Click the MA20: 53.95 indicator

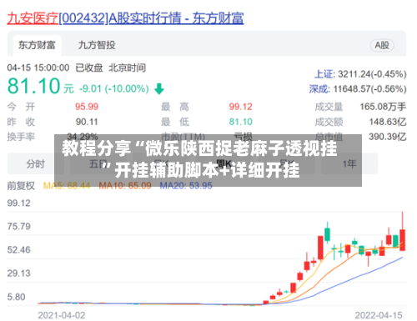click(186, 186)
